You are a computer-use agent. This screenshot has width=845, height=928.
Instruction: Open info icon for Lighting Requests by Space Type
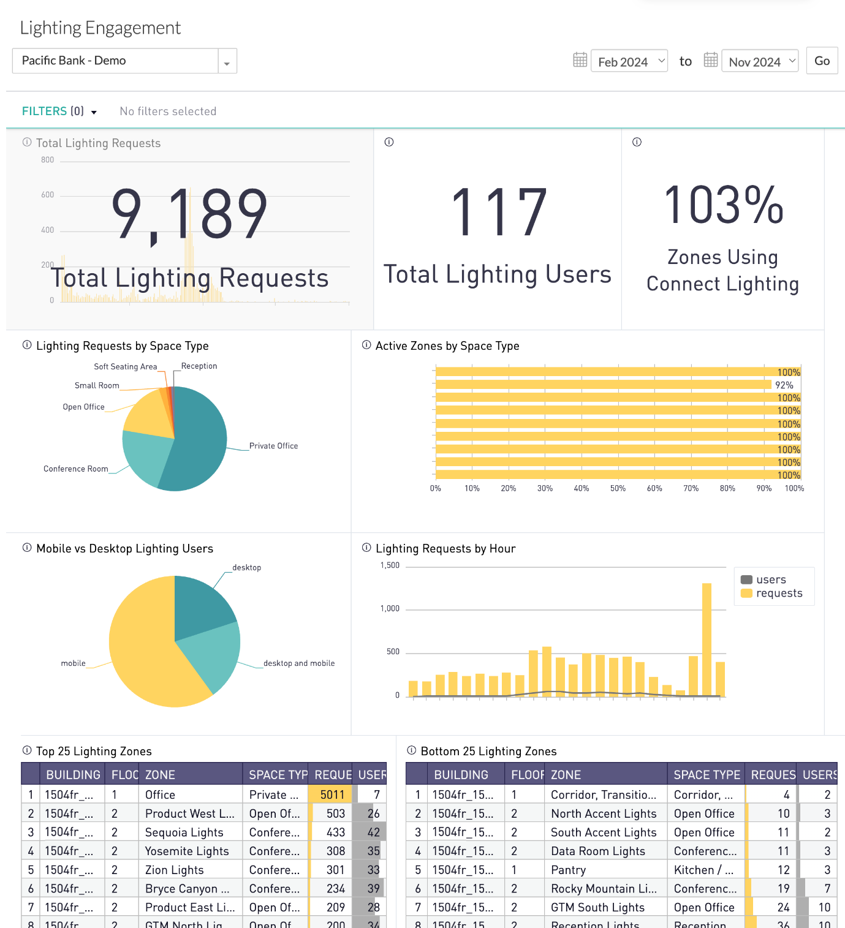tap(27, 345)
